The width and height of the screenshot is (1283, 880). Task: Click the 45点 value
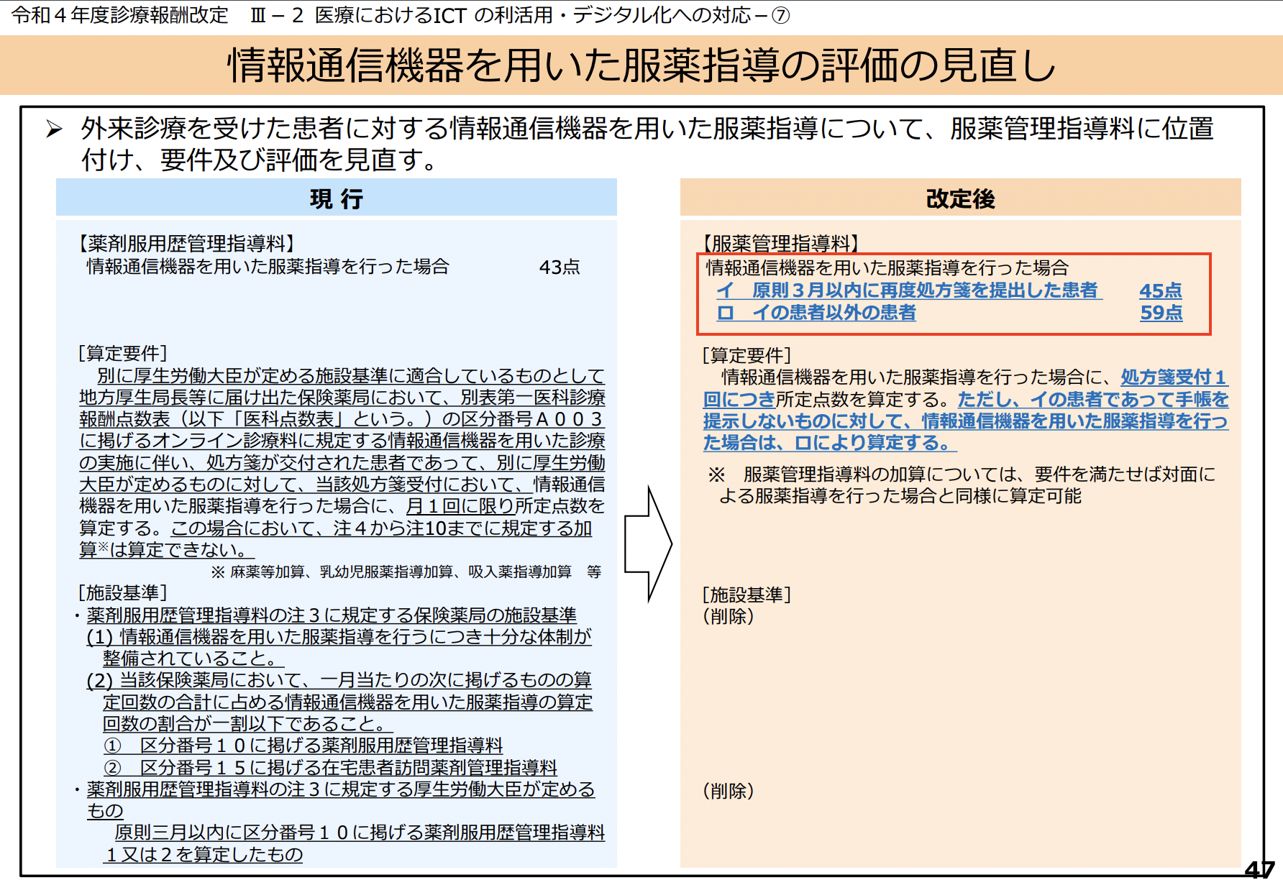coord(1161,290)
